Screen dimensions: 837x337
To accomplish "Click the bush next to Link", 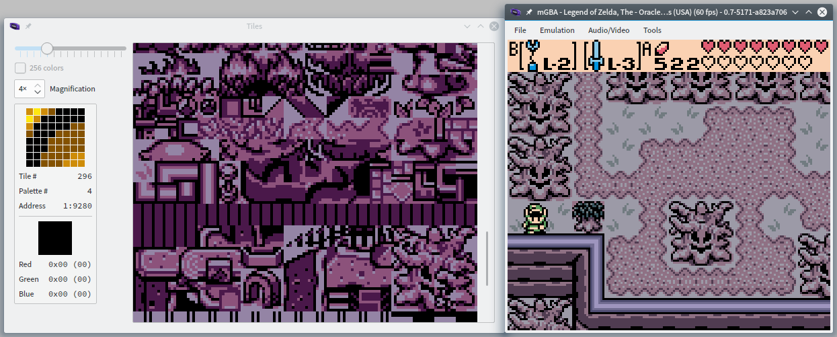I will [588, 217].
